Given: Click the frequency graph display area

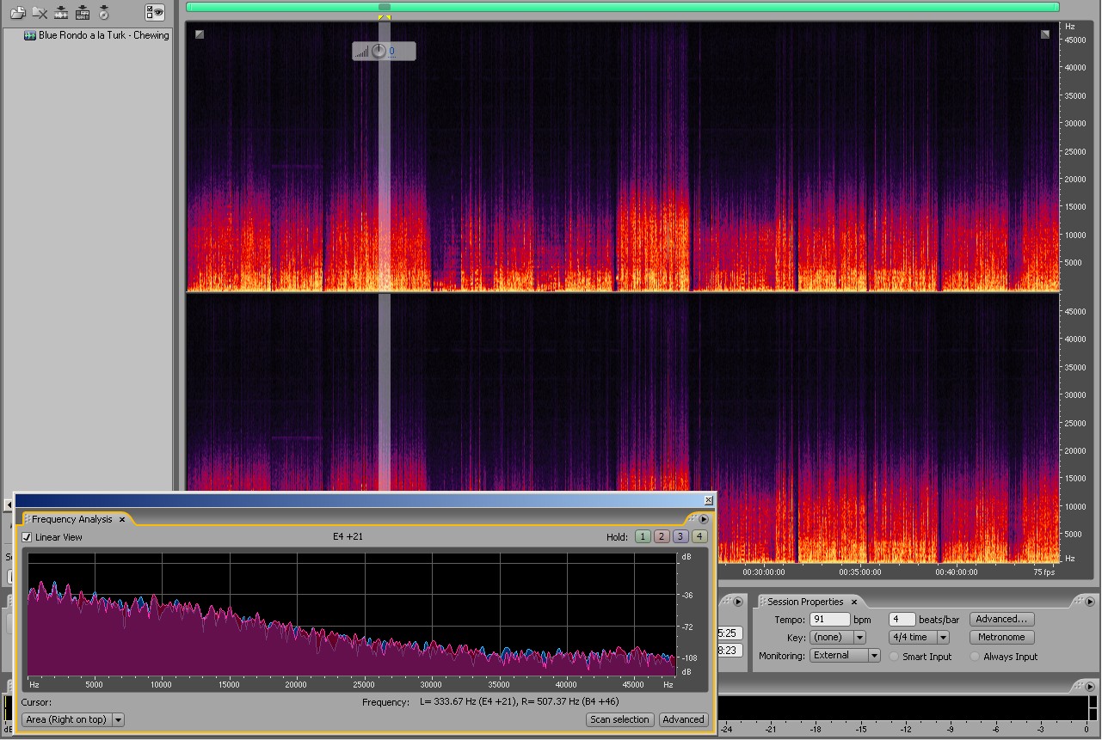Looking at the screenshot, I should [x=351, y=614].
